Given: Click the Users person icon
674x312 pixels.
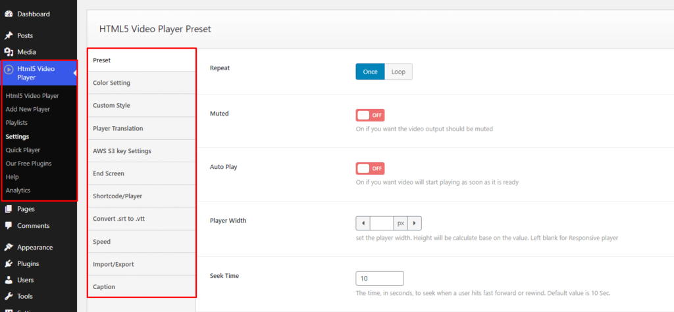Looking at the screenshot, I should point(8,280).
